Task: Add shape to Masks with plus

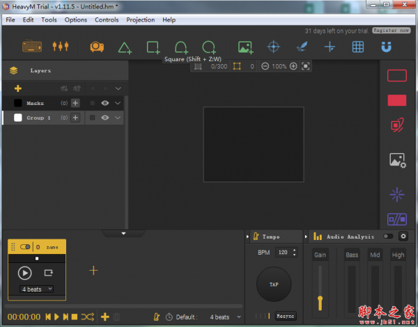Action: [75, 103]
